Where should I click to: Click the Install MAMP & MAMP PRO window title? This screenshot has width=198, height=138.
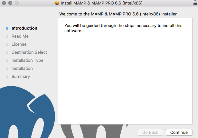click(x=97, y=3)
